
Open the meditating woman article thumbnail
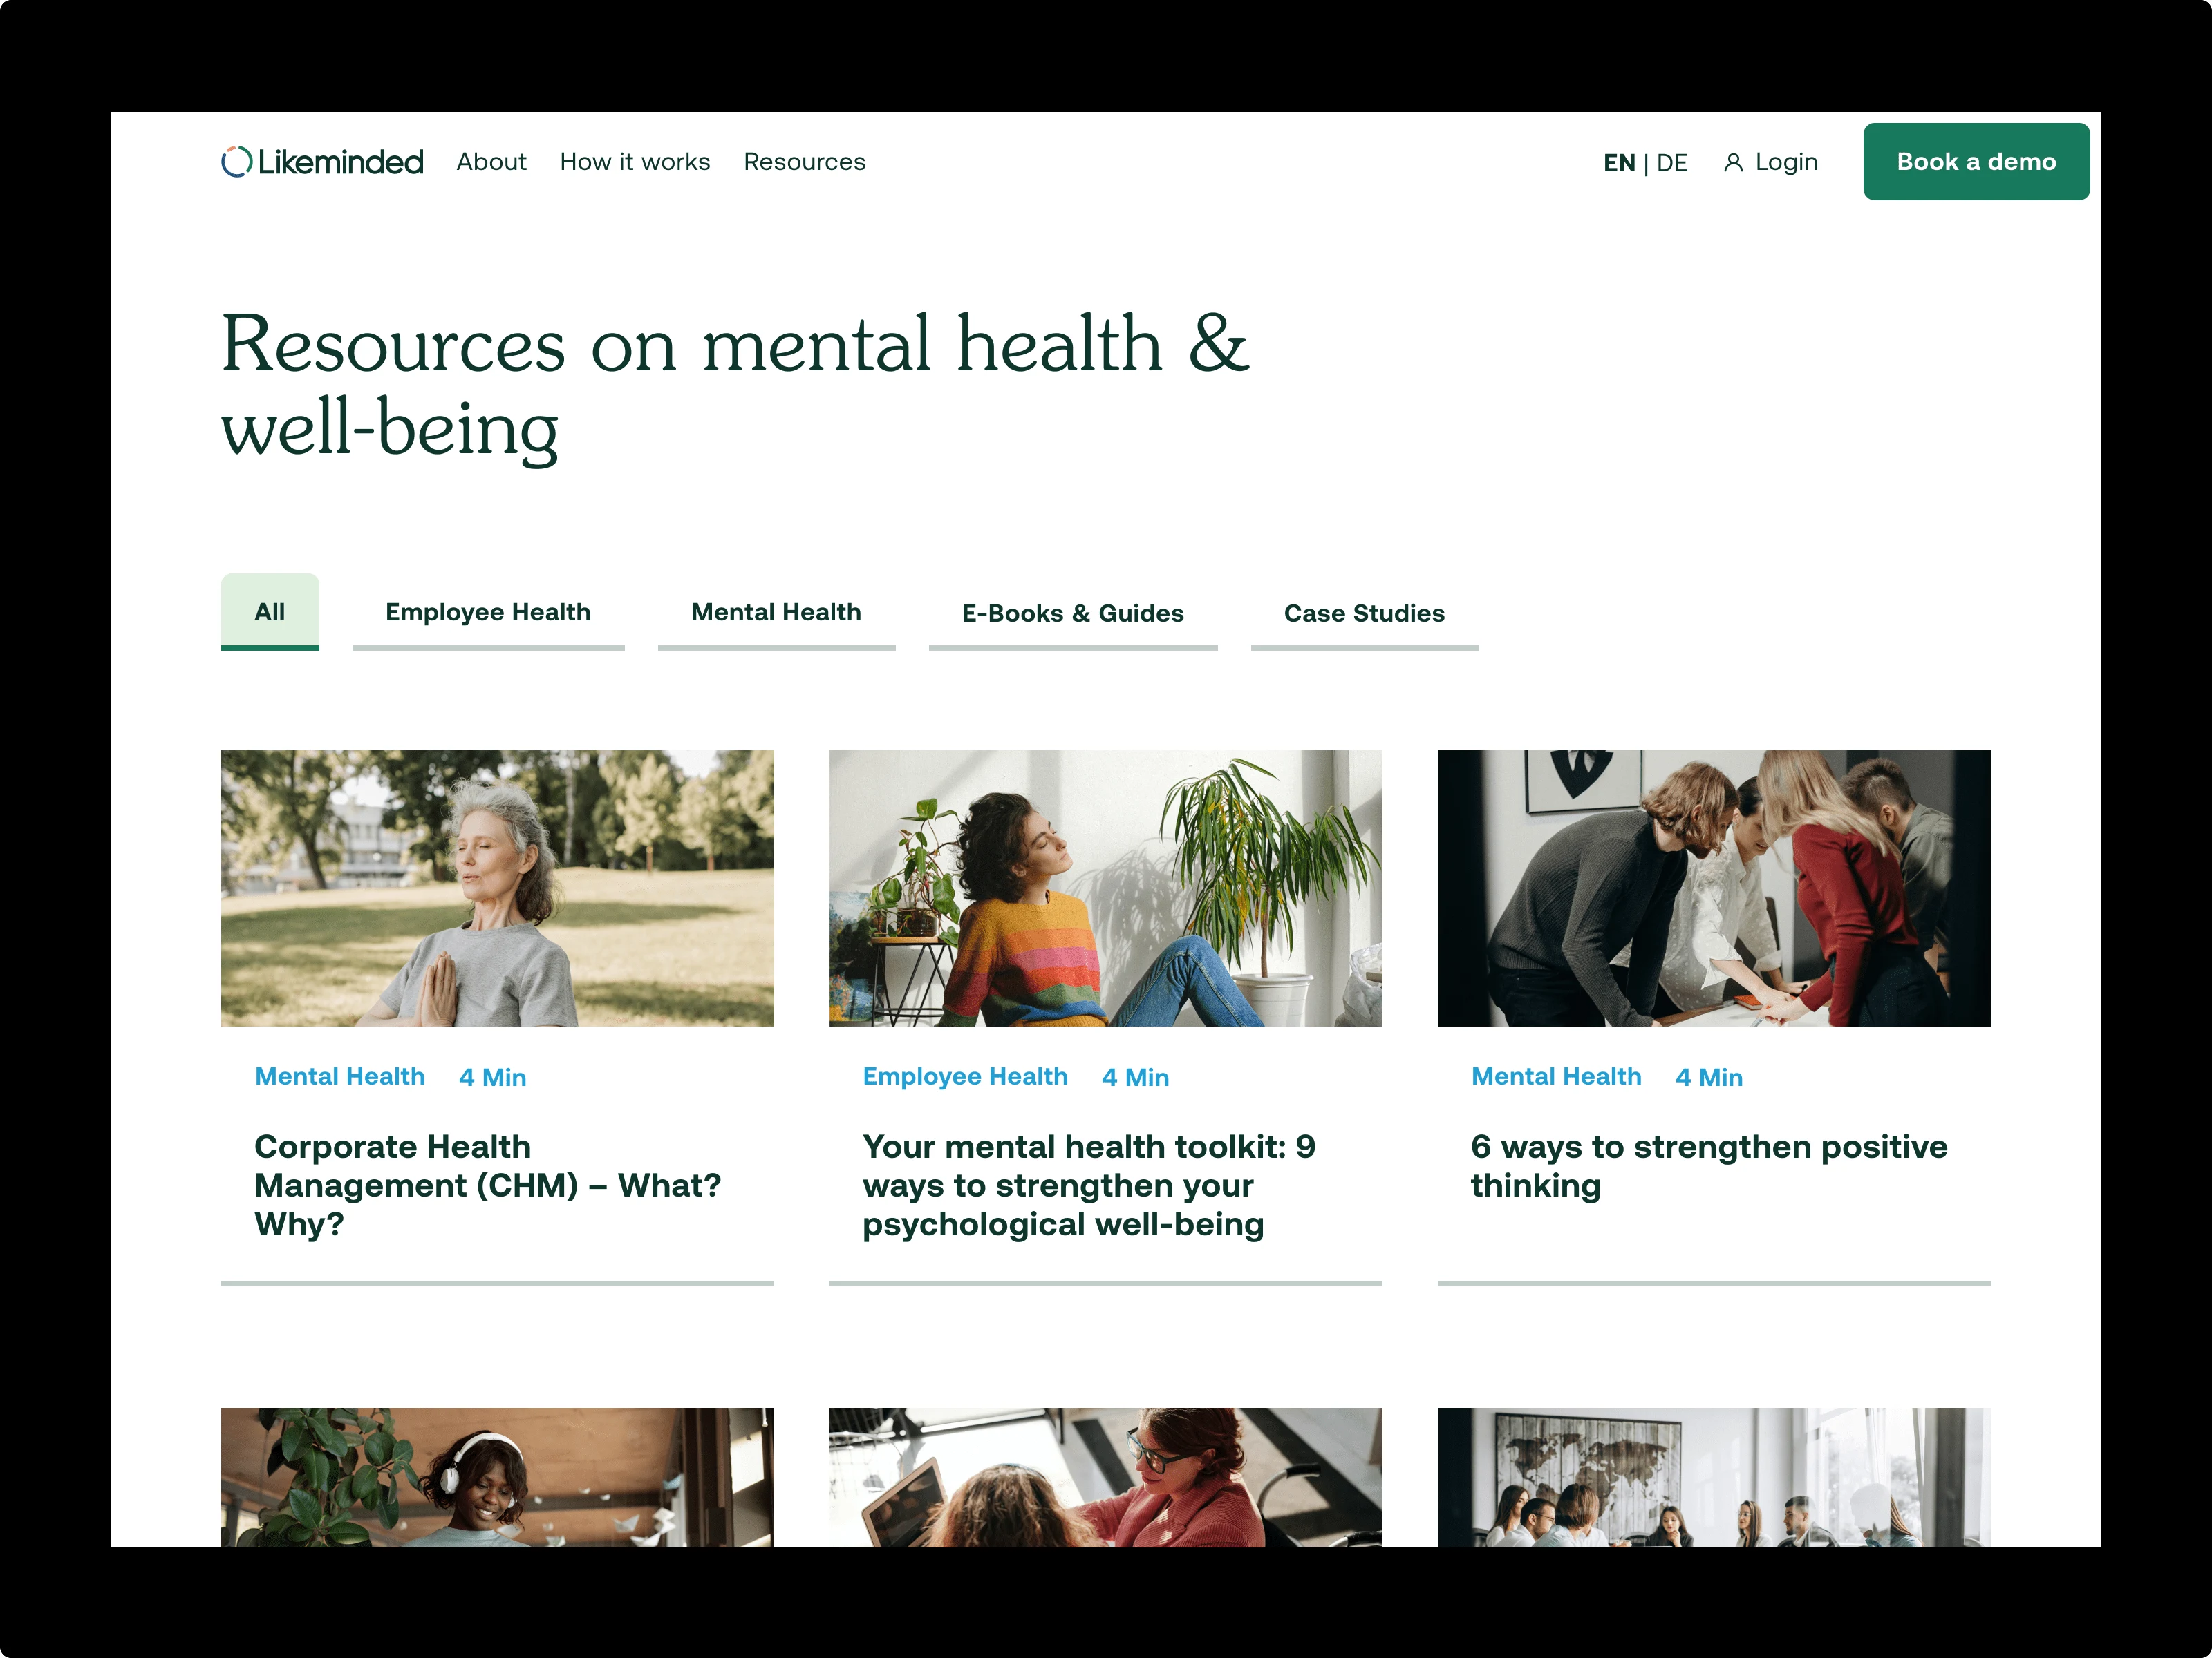pos(497,888)
